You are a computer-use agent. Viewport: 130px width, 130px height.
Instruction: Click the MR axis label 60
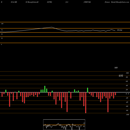[x=127, y=81]
